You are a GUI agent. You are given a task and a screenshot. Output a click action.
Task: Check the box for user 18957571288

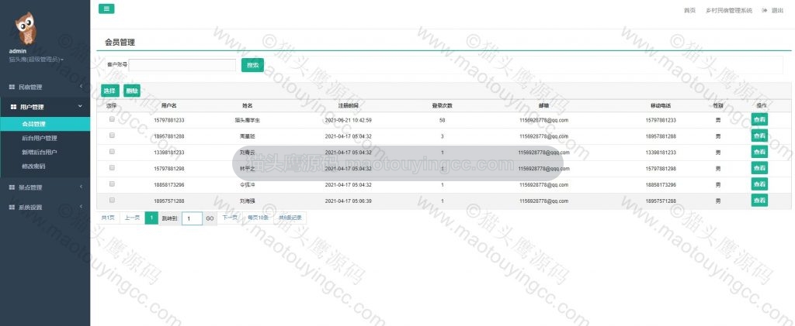112,200
